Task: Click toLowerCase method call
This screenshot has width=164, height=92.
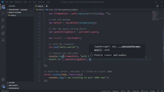Action: coord(86,23)
